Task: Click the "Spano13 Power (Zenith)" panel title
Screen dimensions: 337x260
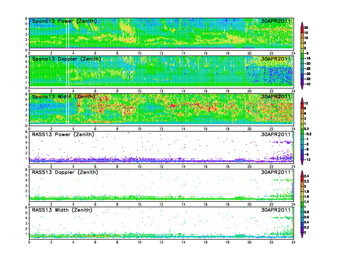Action: (64, 21)
